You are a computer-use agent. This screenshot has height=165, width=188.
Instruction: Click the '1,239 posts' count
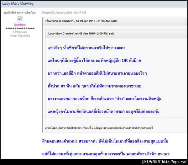pos(20,32)
